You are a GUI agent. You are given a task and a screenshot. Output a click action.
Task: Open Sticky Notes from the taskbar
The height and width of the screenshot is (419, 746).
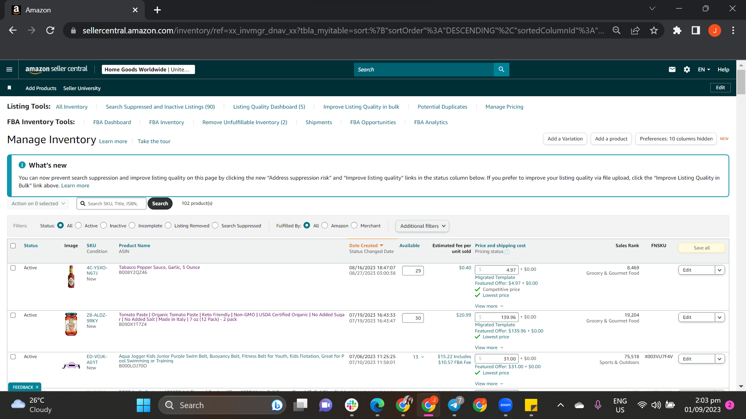point(531,405)
